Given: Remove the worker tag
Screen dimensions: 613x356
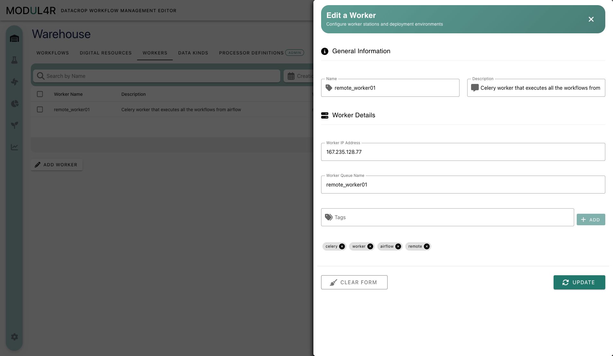Looking at the screenshot, I should [x=370, y=246].
